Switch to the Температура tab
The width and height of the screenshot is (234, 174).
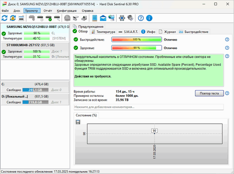coord(103,32)
